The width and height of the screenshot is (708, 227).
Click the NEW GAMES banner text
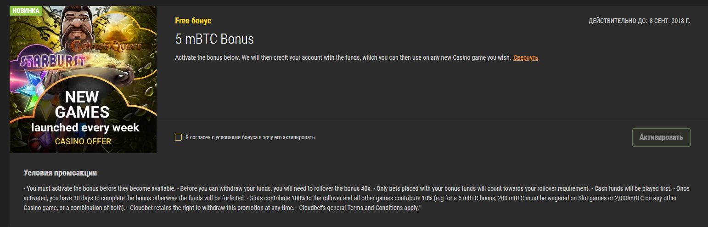[82, 104]
